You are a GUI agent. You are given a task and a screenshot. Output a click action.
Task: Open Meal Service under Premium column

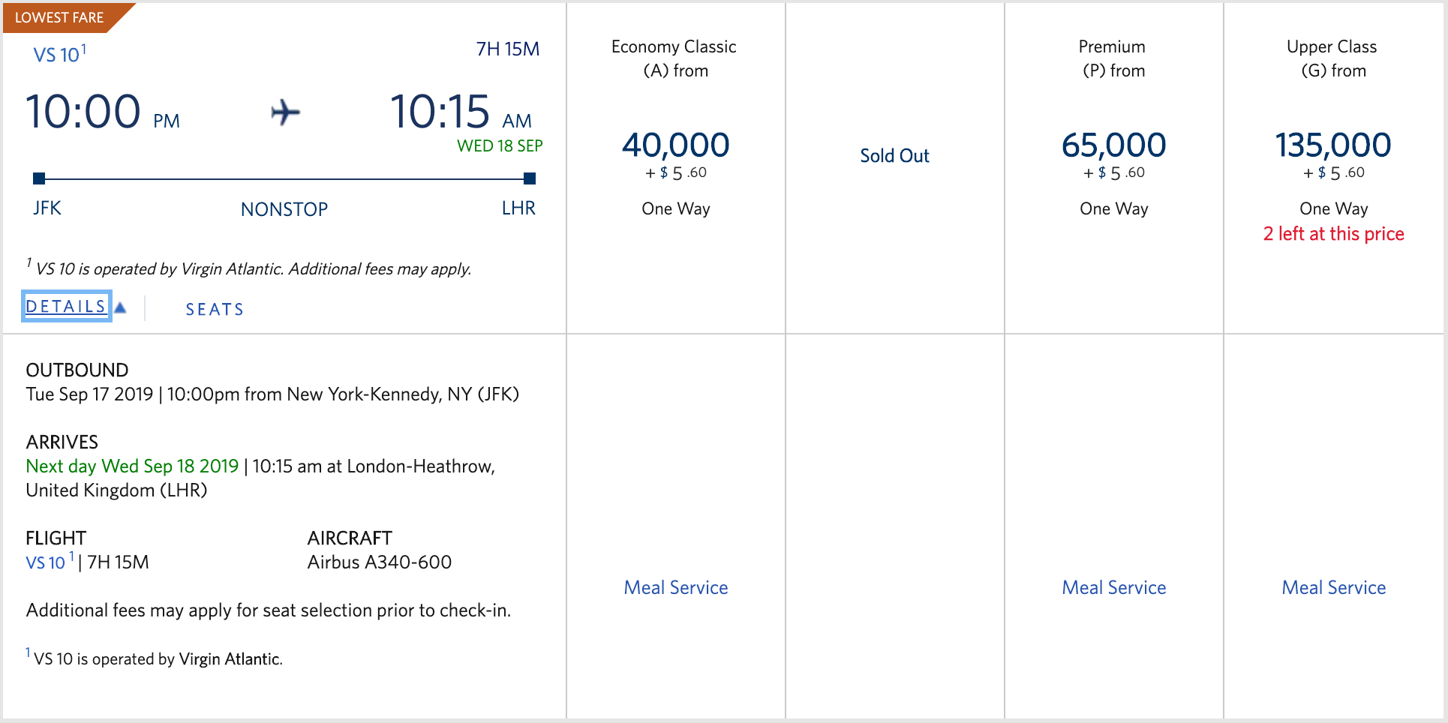click(1114, 587)
